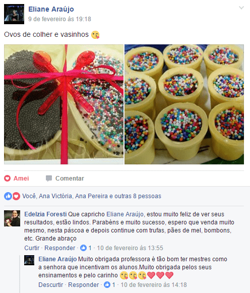Screen dimensions: 250x293
Task: Click the blue like reaction icon
Action: click(8, 196)
